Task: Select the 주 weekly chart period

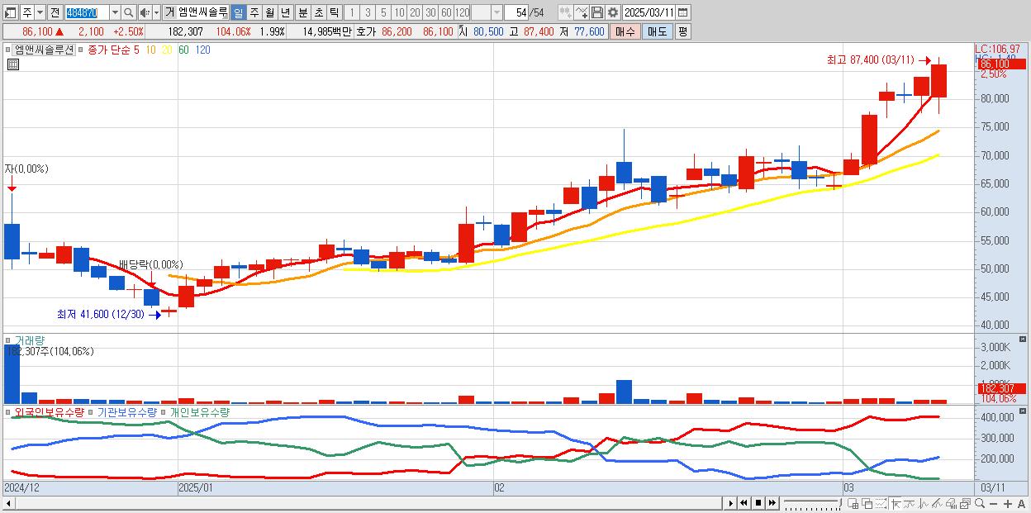Action: (254, 12)
